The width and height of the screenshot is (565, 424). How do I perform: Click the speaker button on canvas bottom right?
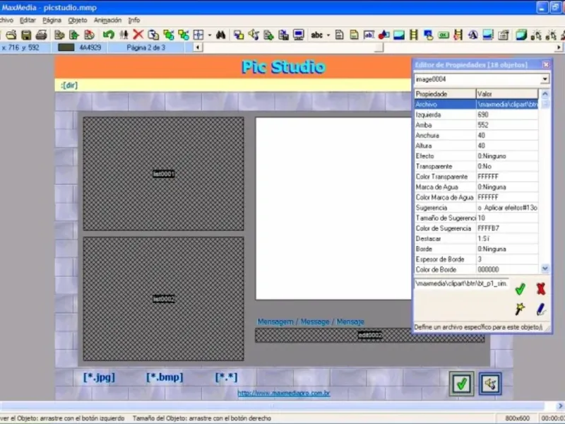[x=490, y=384]
